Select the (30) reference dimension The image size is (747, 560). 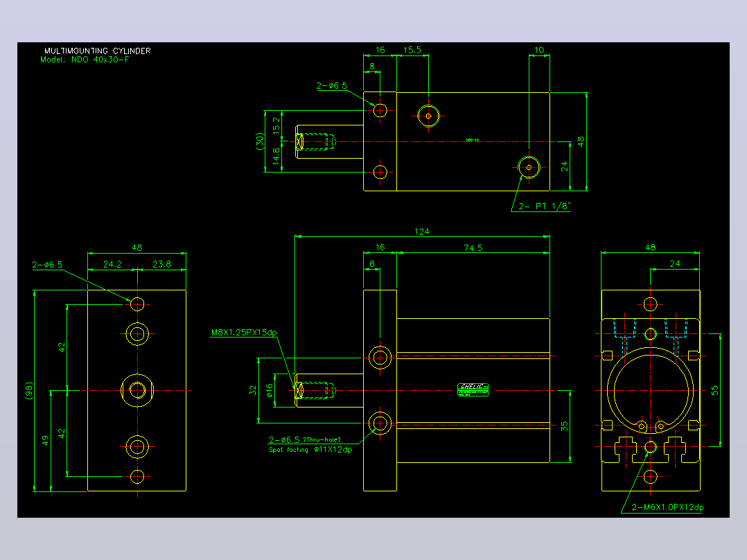(260, 141)
